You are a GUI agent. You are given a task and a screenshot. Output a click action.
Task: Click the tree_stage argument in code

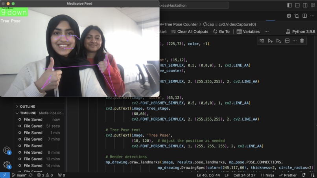coord(157,108)
